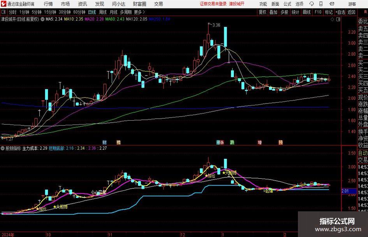Viewport: 368px width, 237px height.
Task: Open the 版面 menu
Action: (275, 4)
